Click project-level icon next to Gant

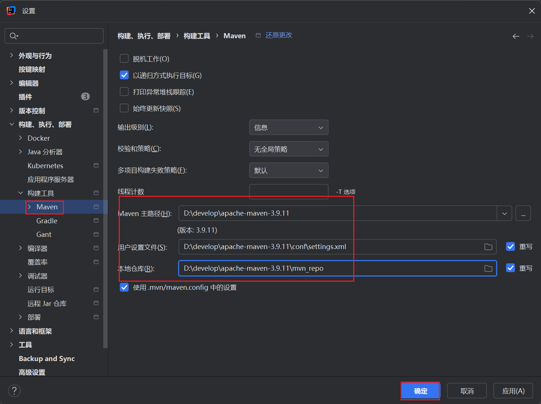coord(96,234)
